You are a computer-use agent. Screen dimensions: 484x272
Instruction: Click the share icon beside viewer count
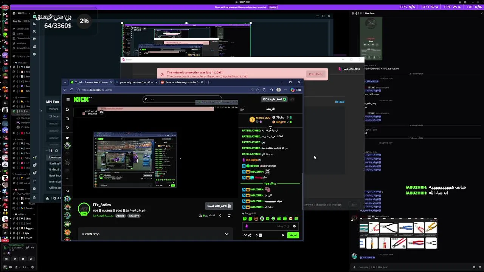click(220, 215)
